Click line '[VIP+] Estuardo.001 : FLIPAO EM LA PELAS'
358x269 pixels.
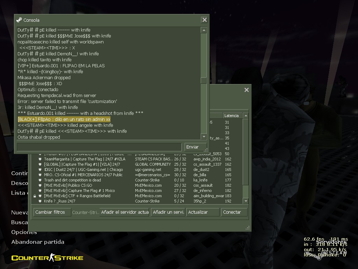(61, 65)
